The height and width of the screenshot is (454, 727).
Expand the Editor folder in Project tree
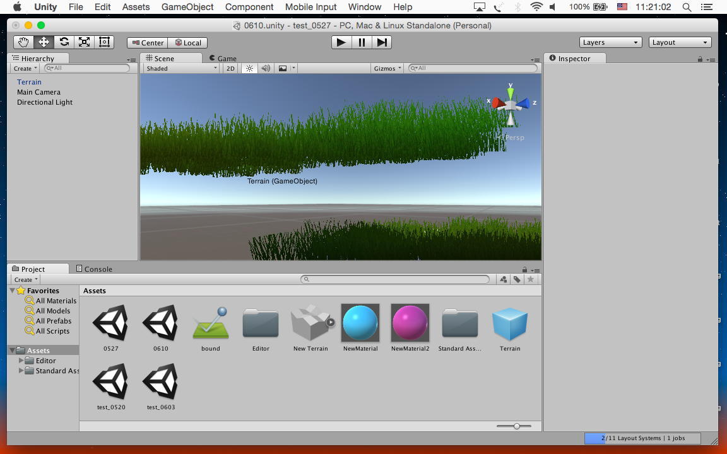click(x=21, y=361)
